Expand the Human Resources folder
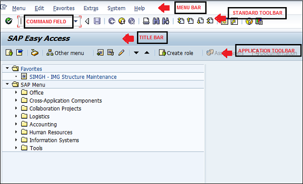Viewport: 303px width, 184px height. [16, 132]
